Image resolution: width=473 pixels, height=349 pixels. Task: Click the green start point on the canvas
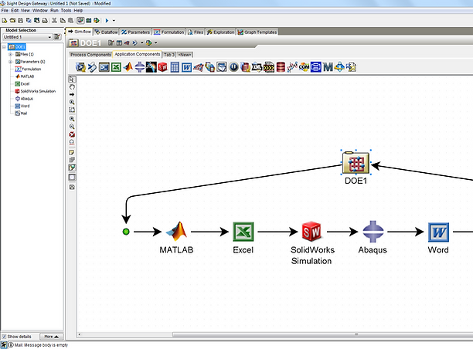(126, 232)
